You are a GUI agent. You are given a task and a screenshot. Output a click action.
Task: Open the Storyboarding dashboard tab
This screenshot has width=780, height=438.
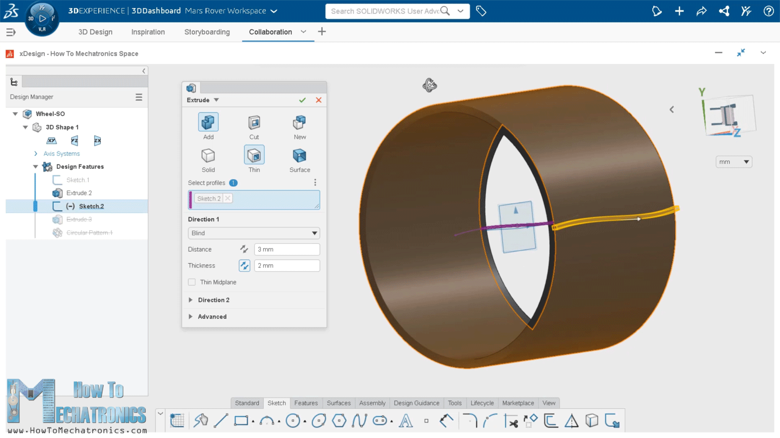pos(207,32)
